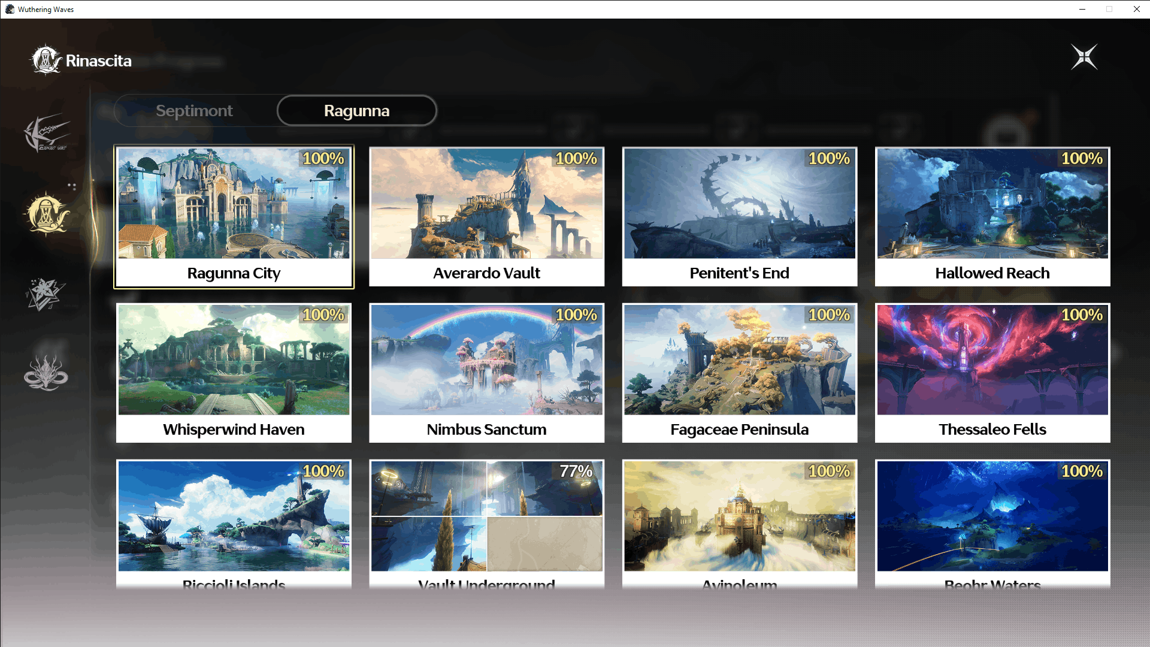Open the Riccioli Islands area card
The width and height of the screenshot is (1150, 647).
coord(234,525)
